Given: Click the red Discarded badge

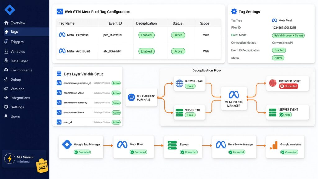Looking at the screenshot, I should pos(288,86).
